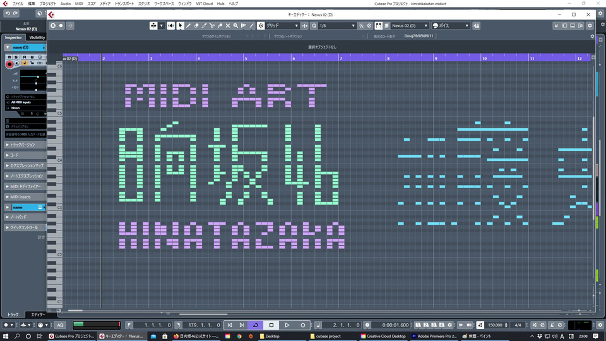Open the auto-scroll options dropdown arrow
Screen dimensions: 606x341
(162, 25)
